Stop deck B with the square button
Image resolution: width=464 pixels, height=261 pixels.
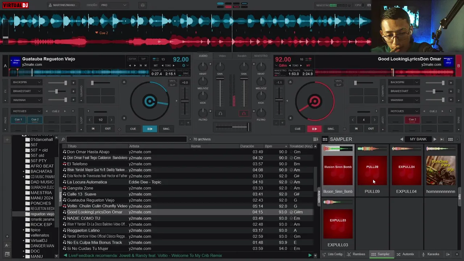point(290,118)
